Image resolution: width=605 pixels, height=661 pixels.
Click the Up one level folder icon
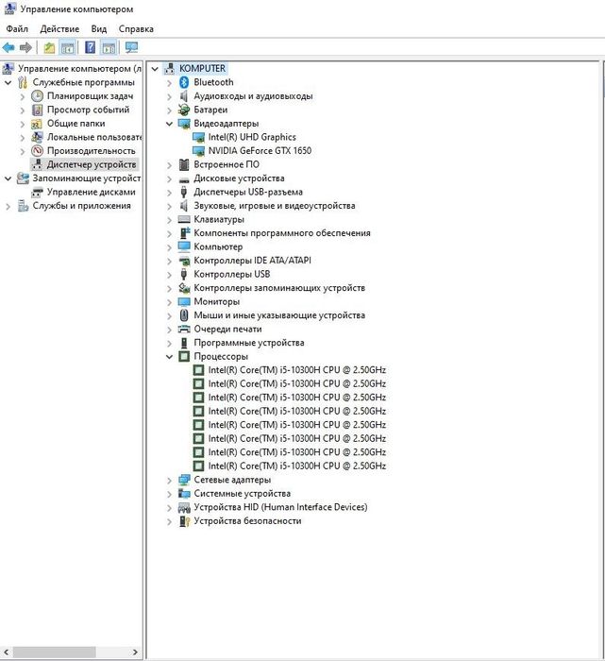click(x=49, y=47)
